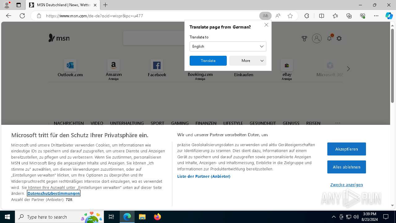This screenshot has height=223, width=396.
Task: Open browser Extensions icon
Action: 307,16
